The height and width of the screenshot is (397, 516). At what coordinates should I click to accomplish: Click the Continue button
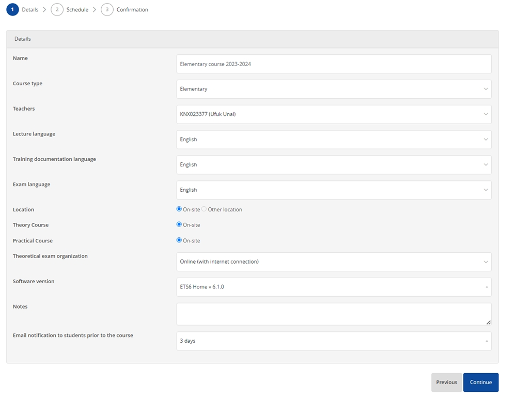pos(481,382)
